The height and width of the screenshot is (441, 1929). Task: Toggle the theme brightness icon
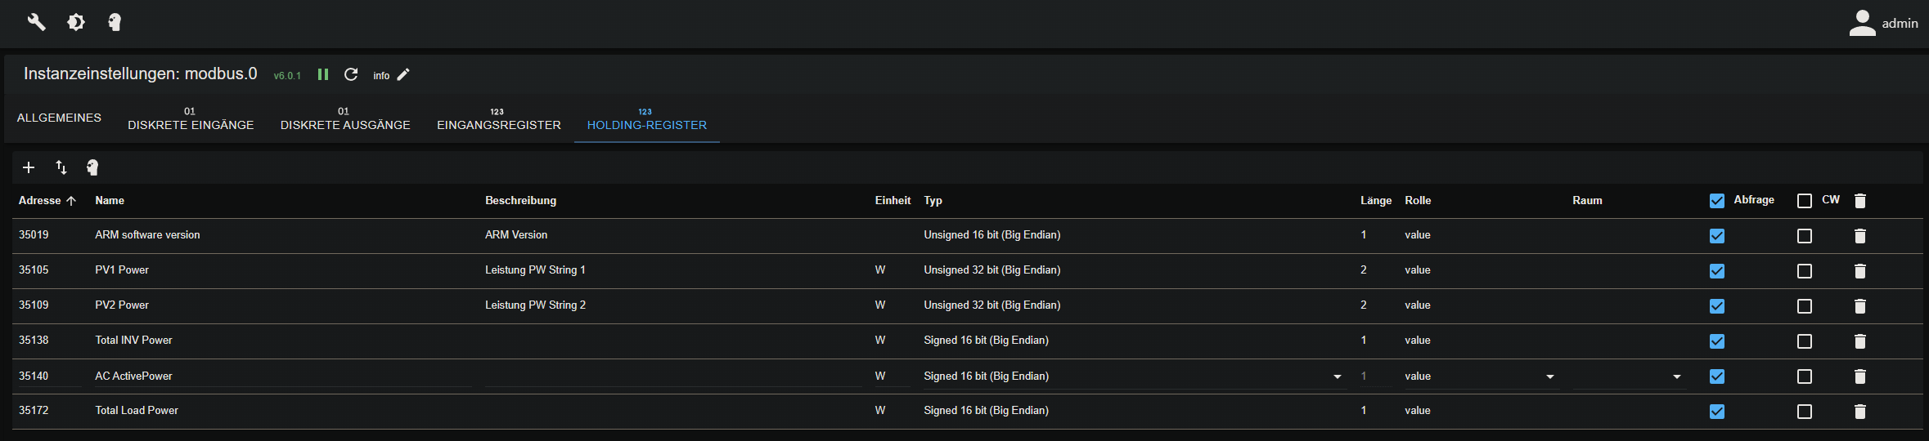coord(76,22)
